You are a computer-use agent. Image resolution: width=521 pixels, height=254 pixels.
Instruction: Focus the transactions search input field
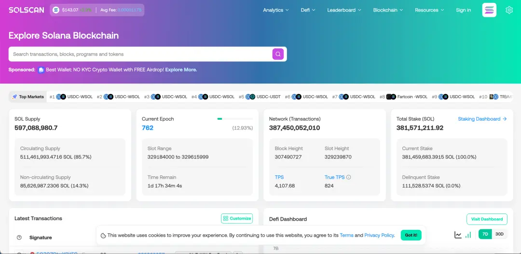tap(140, 54)
